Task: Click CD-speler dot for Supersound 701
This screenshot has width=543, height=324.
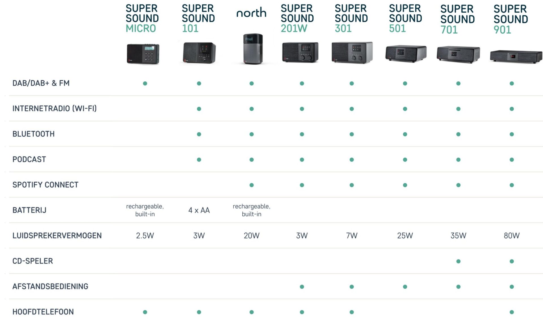Action: pyautogui.click(x=458, y=261)
